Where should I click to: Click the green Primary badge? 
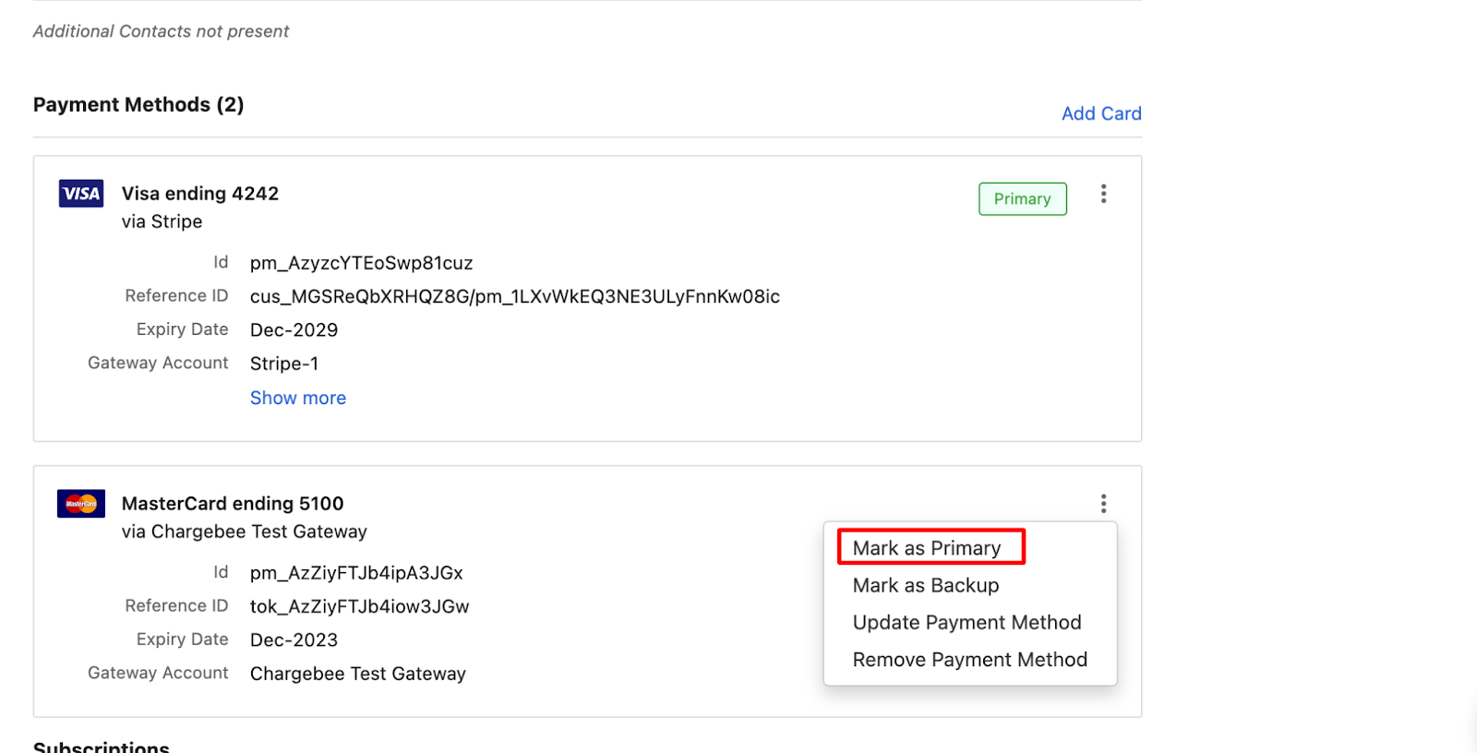click(x=1022, y=199)
